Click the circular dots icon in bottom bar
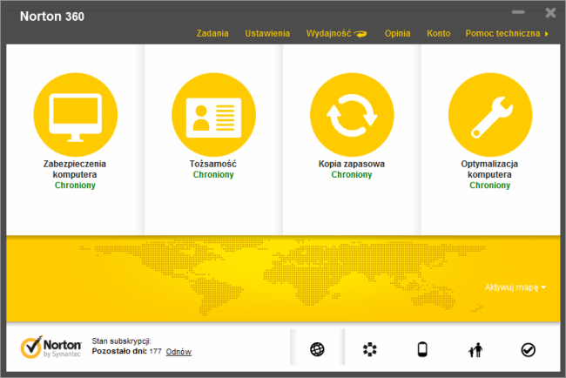 [x=370, y=349]
